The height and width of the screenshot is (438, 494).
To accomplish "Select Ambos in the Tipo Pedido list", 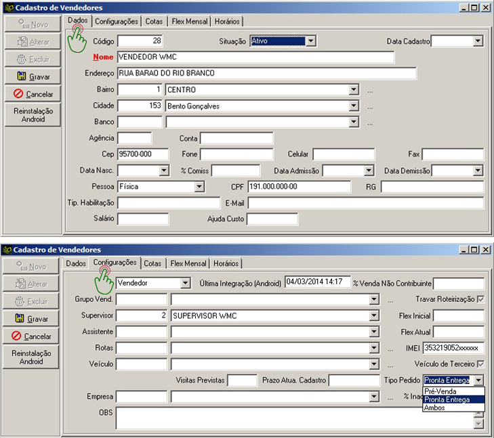I will (x=434, y=408).
